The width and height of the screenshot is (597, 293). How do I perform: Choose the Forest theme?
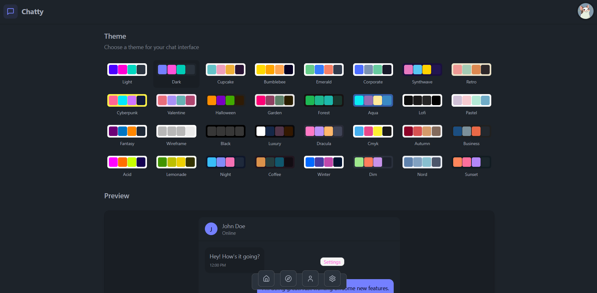tap(324, 105)
